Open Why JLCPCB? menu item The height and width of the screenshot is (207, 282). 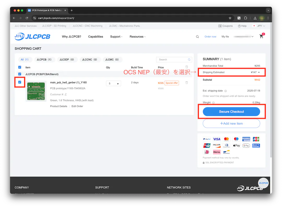71,37
